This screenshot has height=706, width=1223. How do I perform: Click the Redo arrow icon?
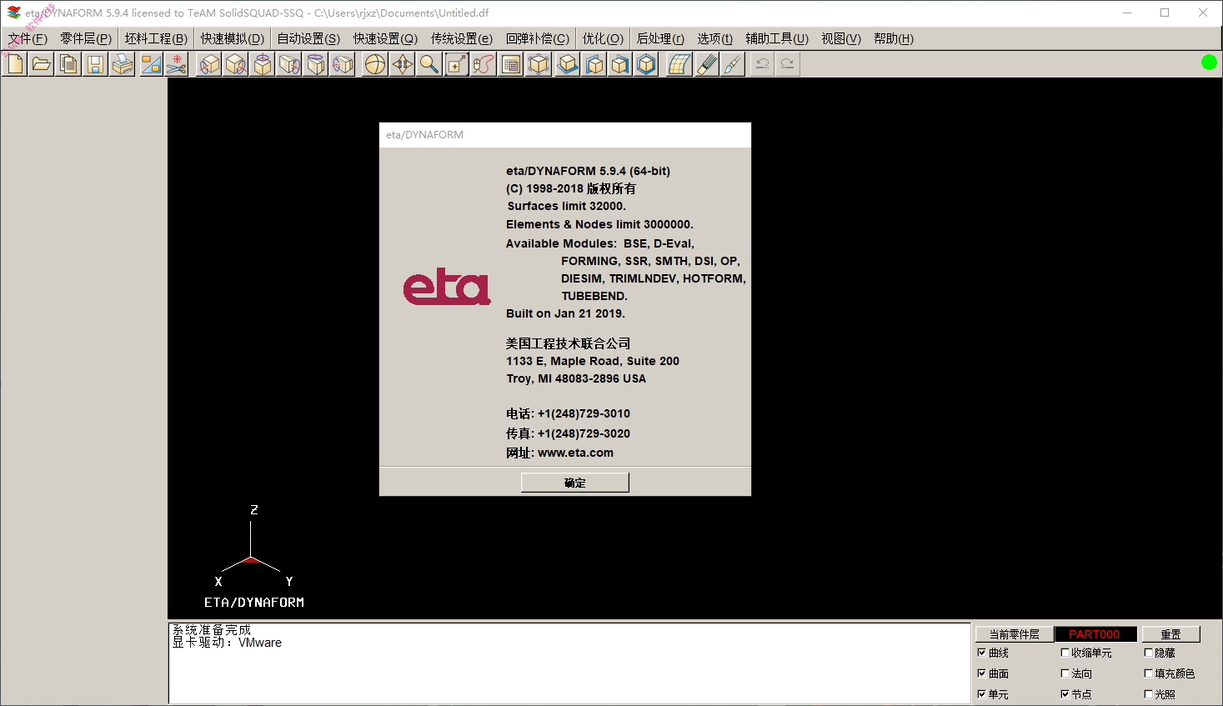coord(788,64)
